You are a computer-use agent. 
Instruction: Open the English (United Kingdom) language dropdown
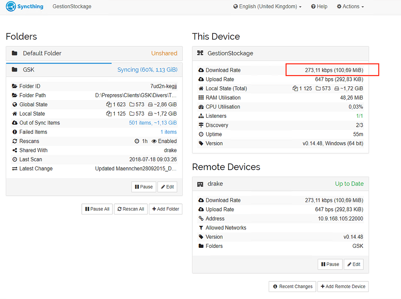click(267, 7)
